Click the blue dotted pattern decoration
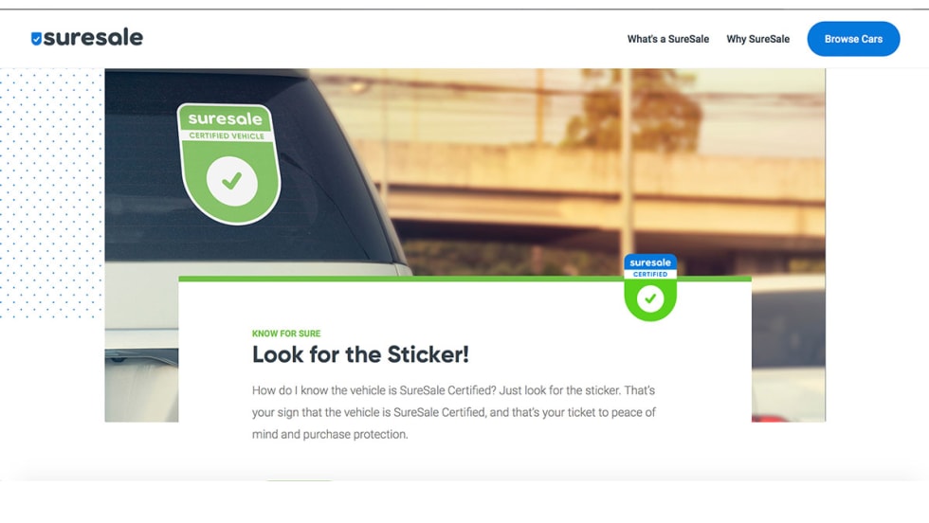This screenshot has width=929, height=523. click(x=51, y=193)
